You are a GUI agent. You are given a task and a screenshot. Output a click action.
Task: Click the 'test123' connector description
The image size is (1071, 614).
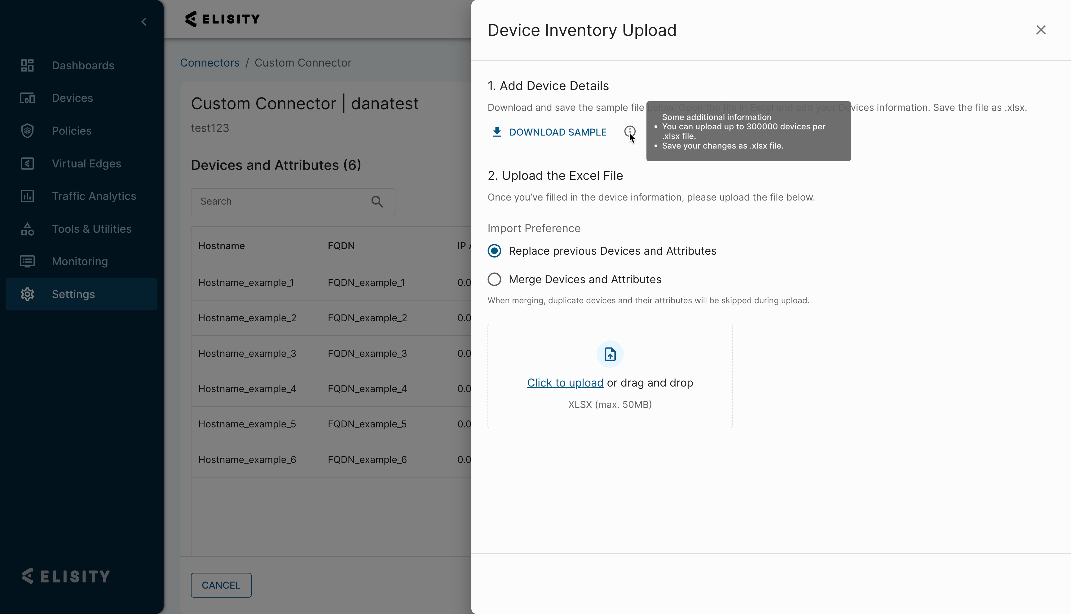[x=210, y=128]
